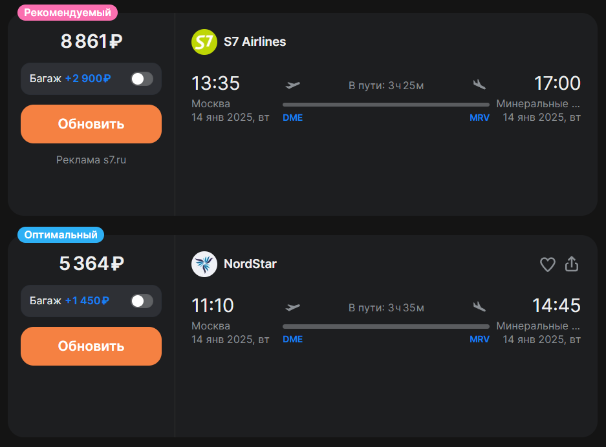Click the S7 flight duration progress bar
606x447 pixels.
[x=386, y=105]
